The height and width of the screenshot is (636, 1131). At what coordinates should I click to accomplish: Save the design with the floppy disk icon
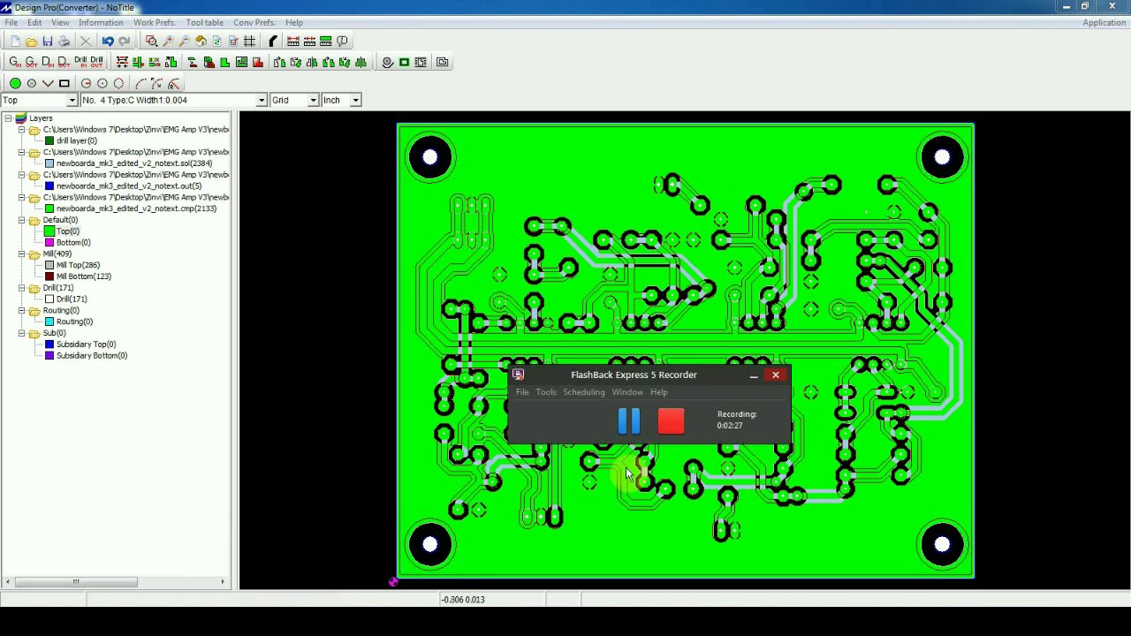tap(48, 42)
